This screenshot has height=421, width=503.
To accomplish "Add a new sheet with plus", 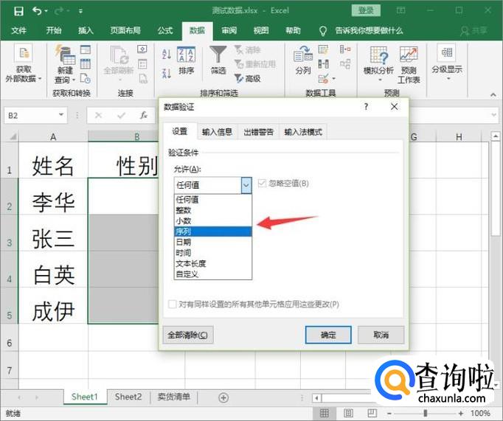I will coord(223,397).
